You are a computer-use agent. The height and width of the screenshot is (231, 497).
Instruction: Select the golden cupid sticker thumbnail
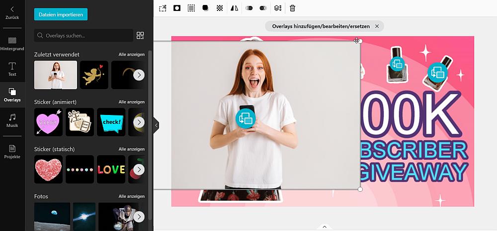coord(94,75)
